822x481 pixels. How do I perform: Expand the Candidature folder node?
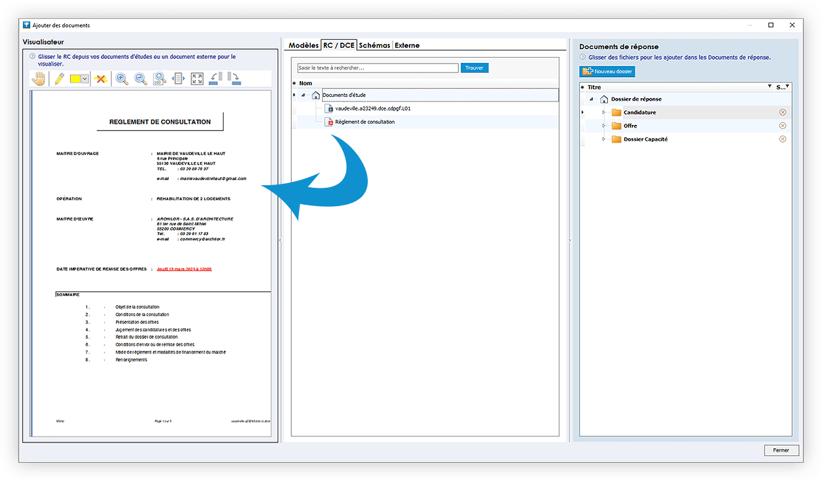pyautogui.click(x=603, y=113)
